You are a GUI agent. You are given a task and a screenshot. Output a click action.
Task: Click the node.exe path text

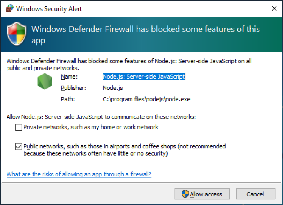pyautogui.click(x=146, y=99)
